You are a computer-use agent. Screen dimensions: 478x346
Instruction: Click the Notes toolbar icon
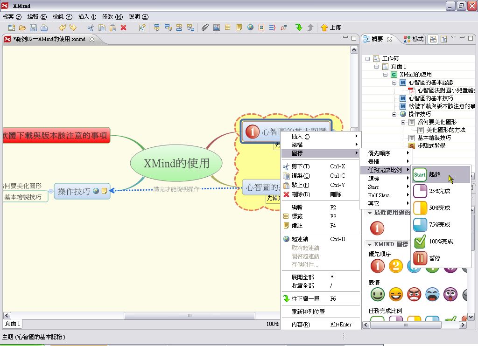[239, 28]
